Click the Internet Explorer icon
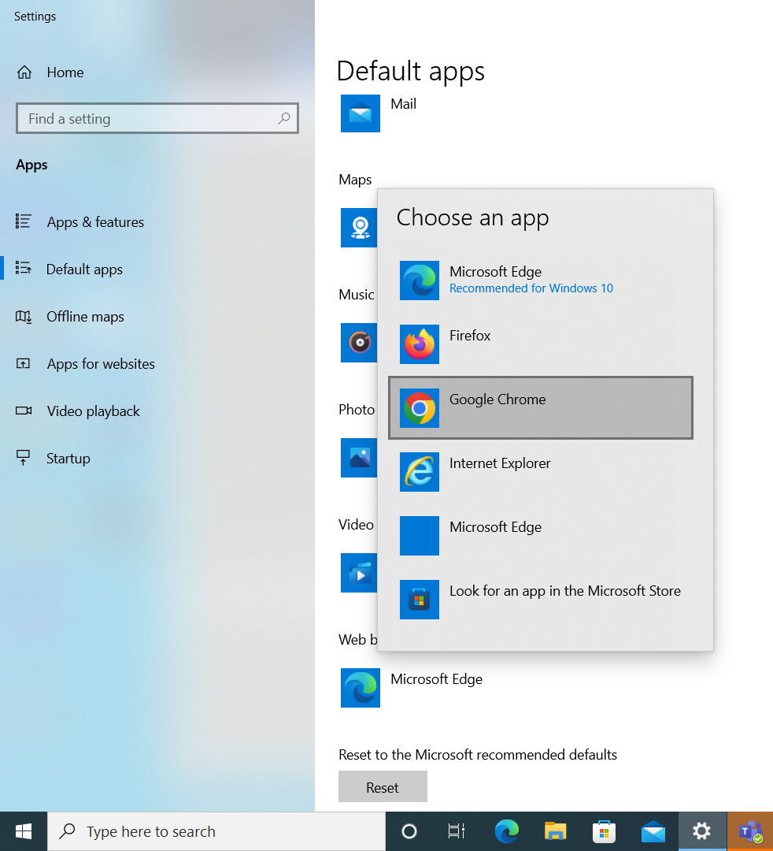The image size is (773, 851). (x=420, y=472)
